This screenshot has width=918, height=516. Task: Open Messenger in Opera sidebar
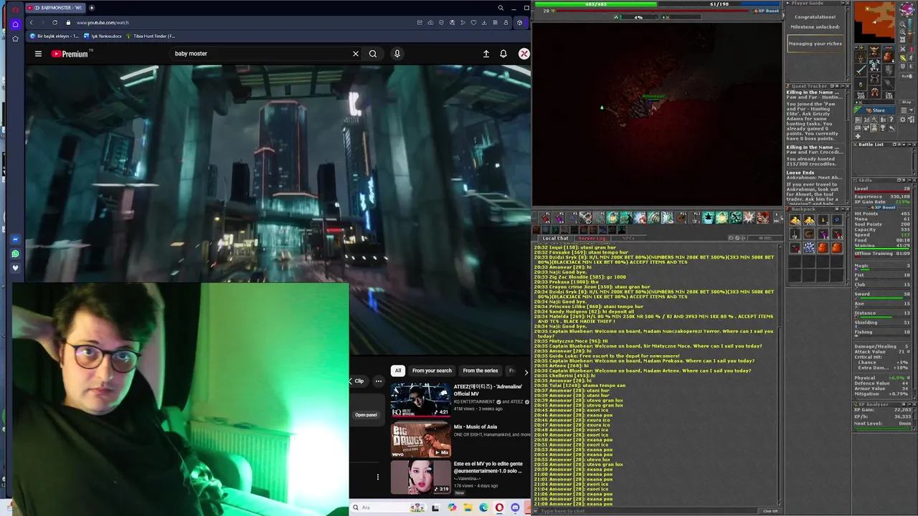pyautogui.click(x=15, y=239)
